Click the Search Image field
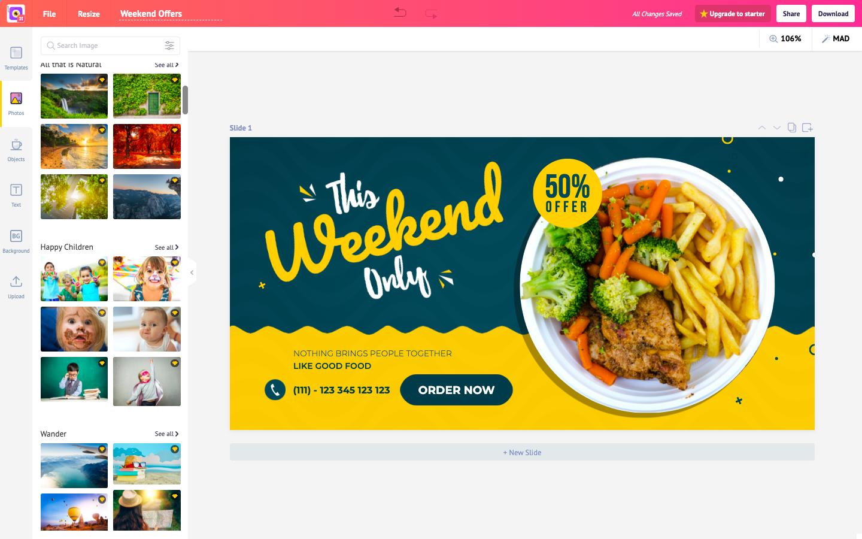Image resolution: width=862 pixels, height=539 pixels. pyautogui.click(x=102, y=46)
